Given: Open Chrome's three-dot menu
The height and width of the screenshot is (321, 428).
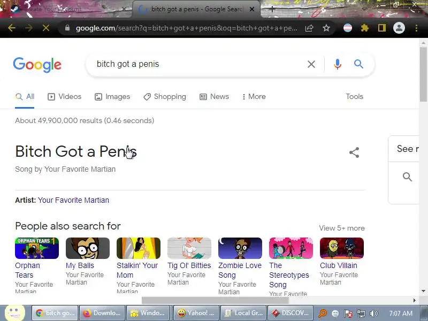Looking at the screenshot, I should coord(416,28).
